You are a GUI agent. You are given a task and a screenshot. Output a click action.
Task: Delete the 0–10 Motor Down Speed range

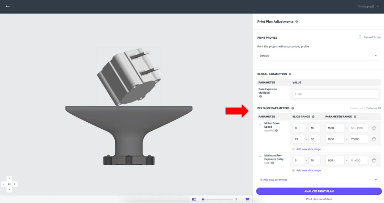(374, 128)
